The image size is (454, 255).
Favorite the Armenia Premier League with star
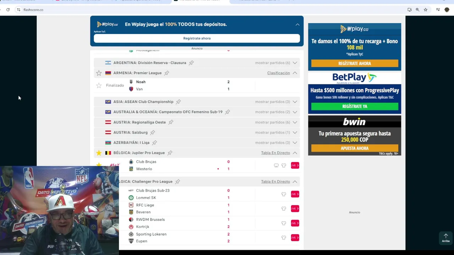click(99, 73)
